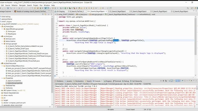The height and width of the screenshot is (111, 198).
Task: Open the Package Explorer view menu
Action: point(52,14)
